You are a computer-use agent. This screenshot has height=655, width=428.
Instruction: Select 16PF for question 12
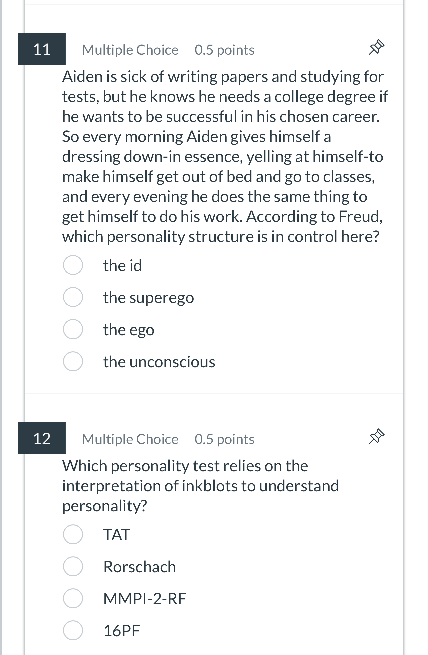click(x=122, y=630)
